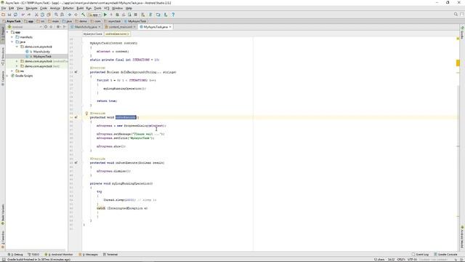Click the Navigate Forward arrow icon
This screenshot has height=262, width=465.
click(76, 15)
